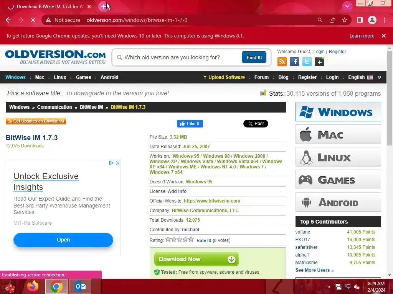Viewport: 393px width, 294px height.
Task: Close the BitWise IM browser tab
Action: point(89,7)
